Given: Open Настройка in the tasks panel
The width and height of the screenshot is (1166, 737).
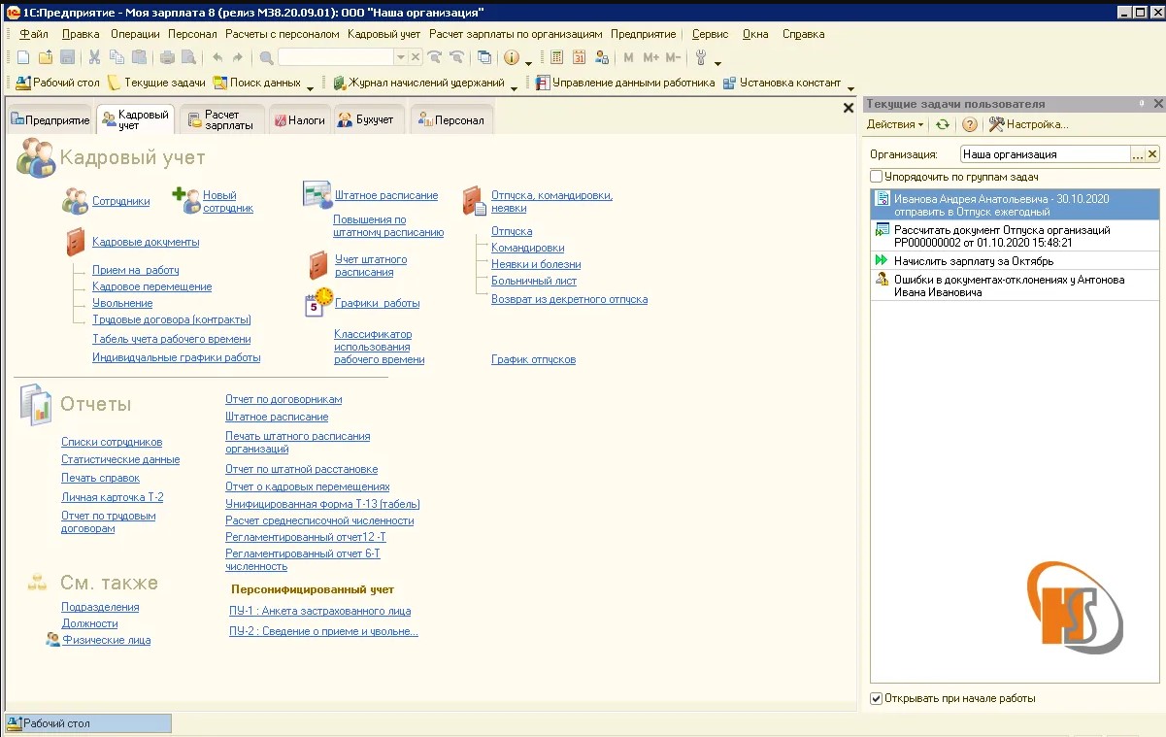Looking at the screenshot, I should tap(1028, 124).
